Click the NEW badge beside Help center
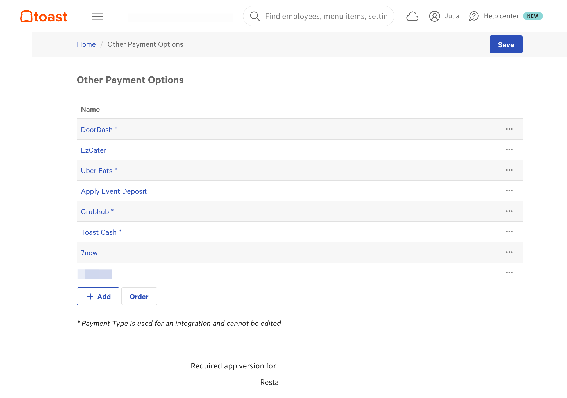The image size is (567, 398). point(533,16)
